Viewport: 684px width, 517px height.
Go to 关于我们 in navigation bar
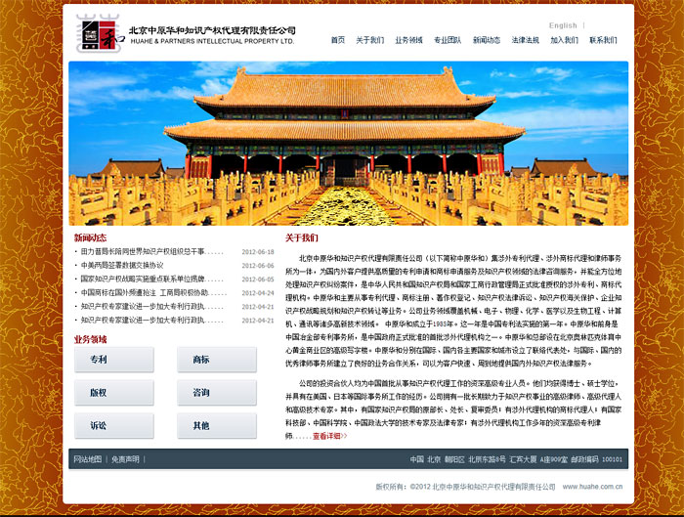[x=369, y=41]
